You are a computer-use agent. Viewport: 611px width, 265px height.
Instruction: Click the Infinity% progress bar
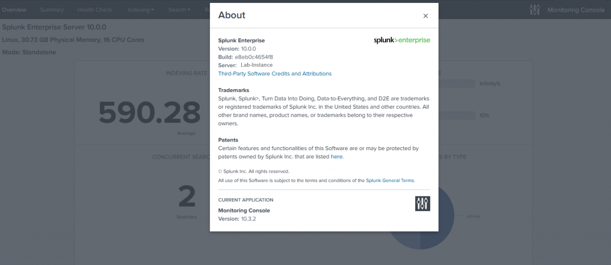457,83
